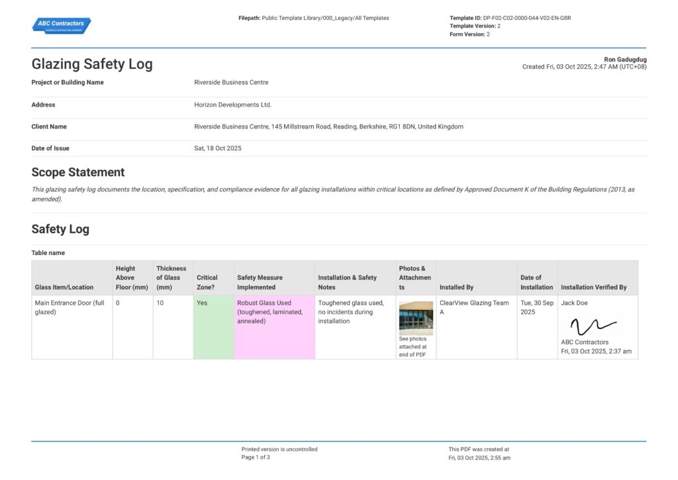
Task: Select the Safety Log section heading
Action: click(60, 228)
